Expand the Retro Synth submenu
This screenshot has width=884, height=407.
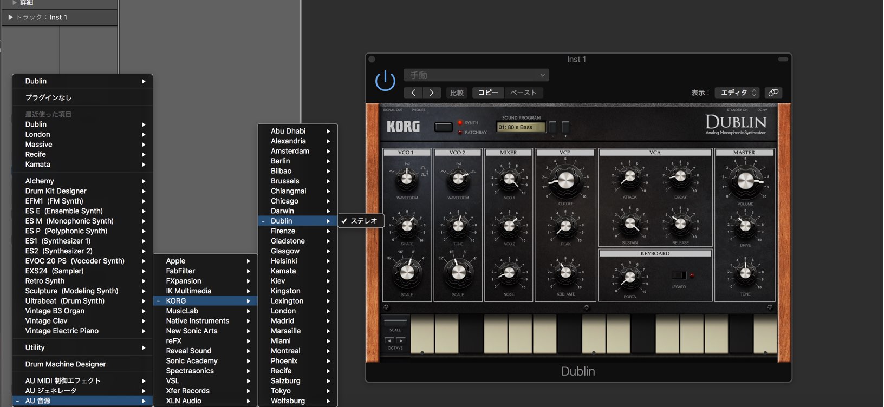coord(82,281)
